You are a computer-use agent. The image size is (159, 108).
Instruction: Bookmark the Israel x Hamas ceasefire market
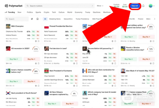[x=39, y=86]
